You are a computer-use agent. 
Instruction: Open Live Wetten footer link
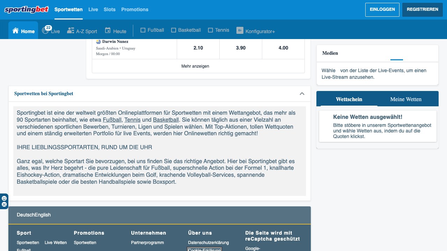coord(56,243)
